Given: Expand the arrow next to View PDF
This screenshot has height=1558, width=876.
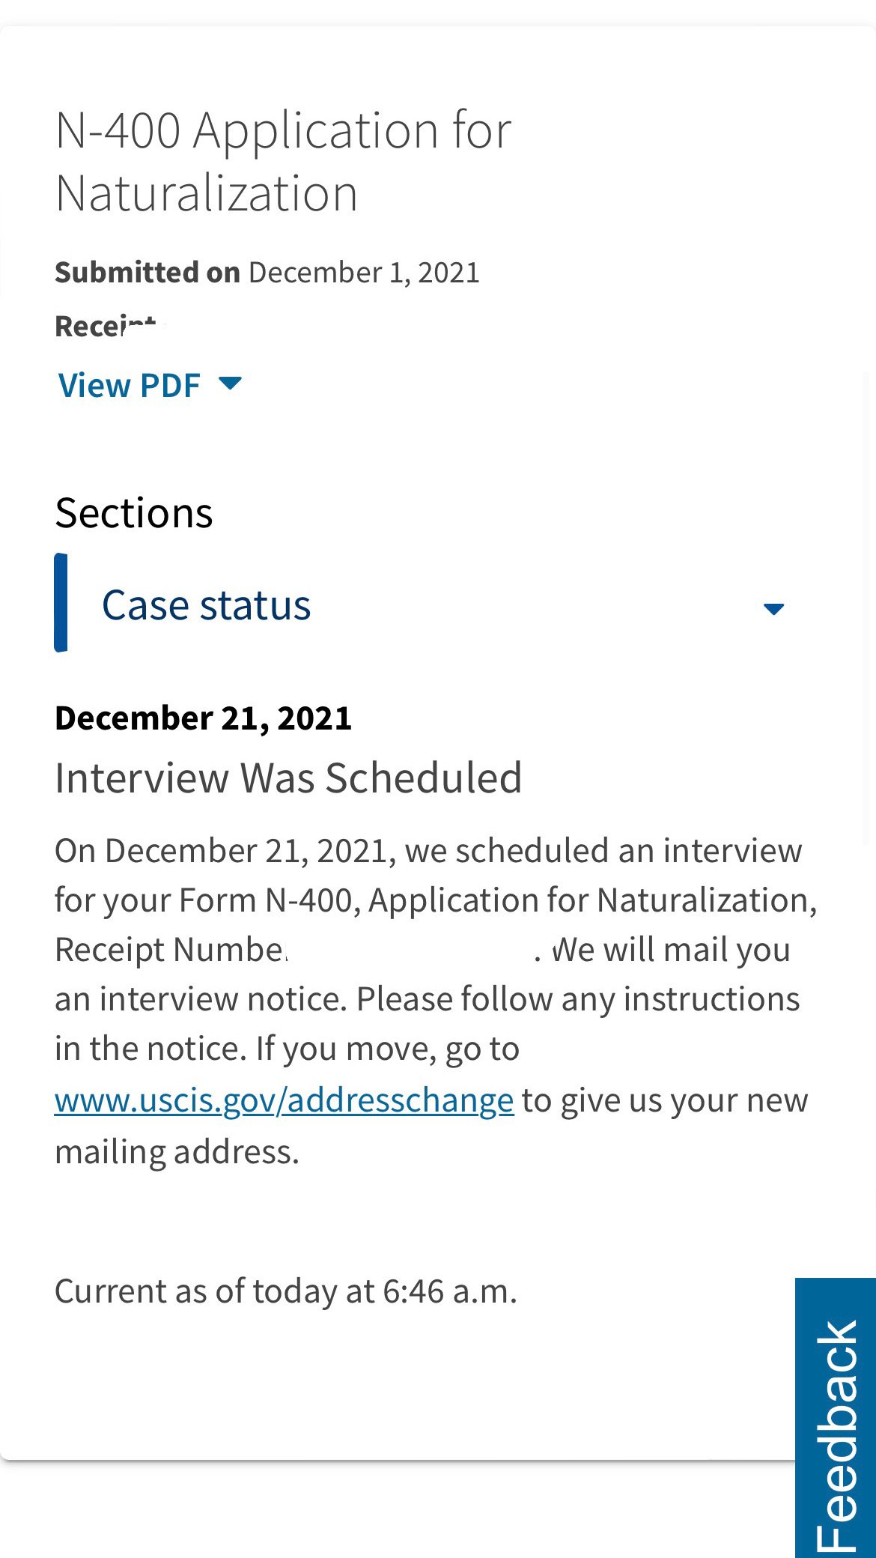Looking at the screenshot, I should coord(230,384).
